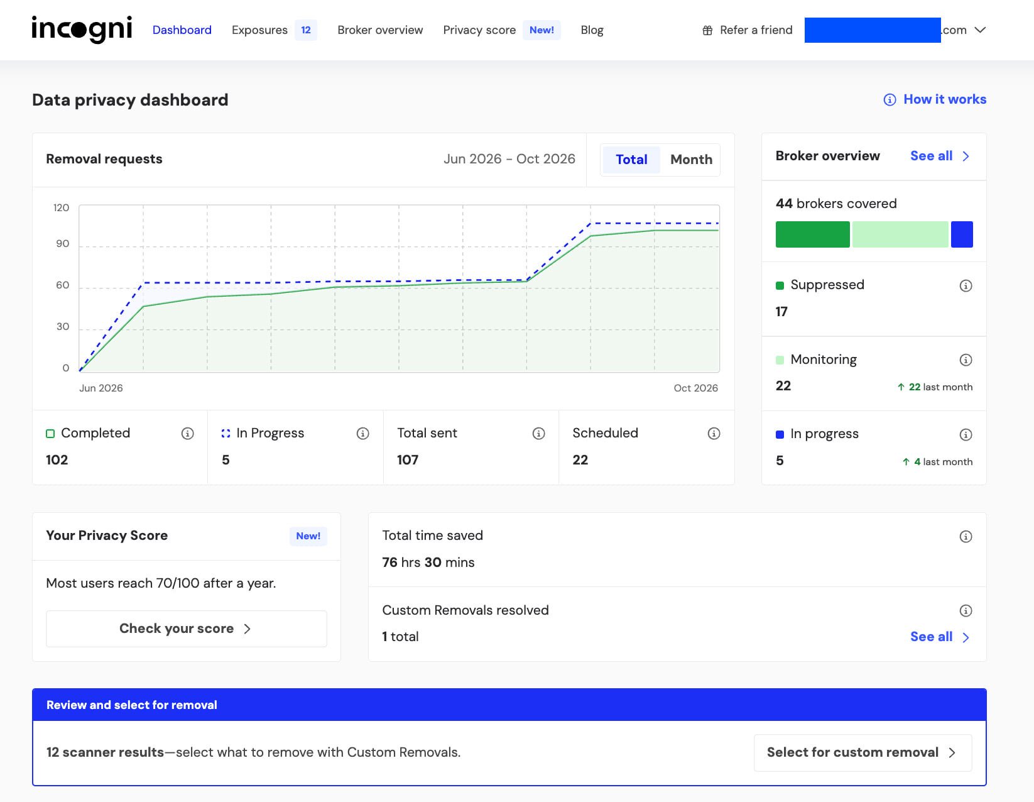Click See all in Broker overview card

point(931,156)
